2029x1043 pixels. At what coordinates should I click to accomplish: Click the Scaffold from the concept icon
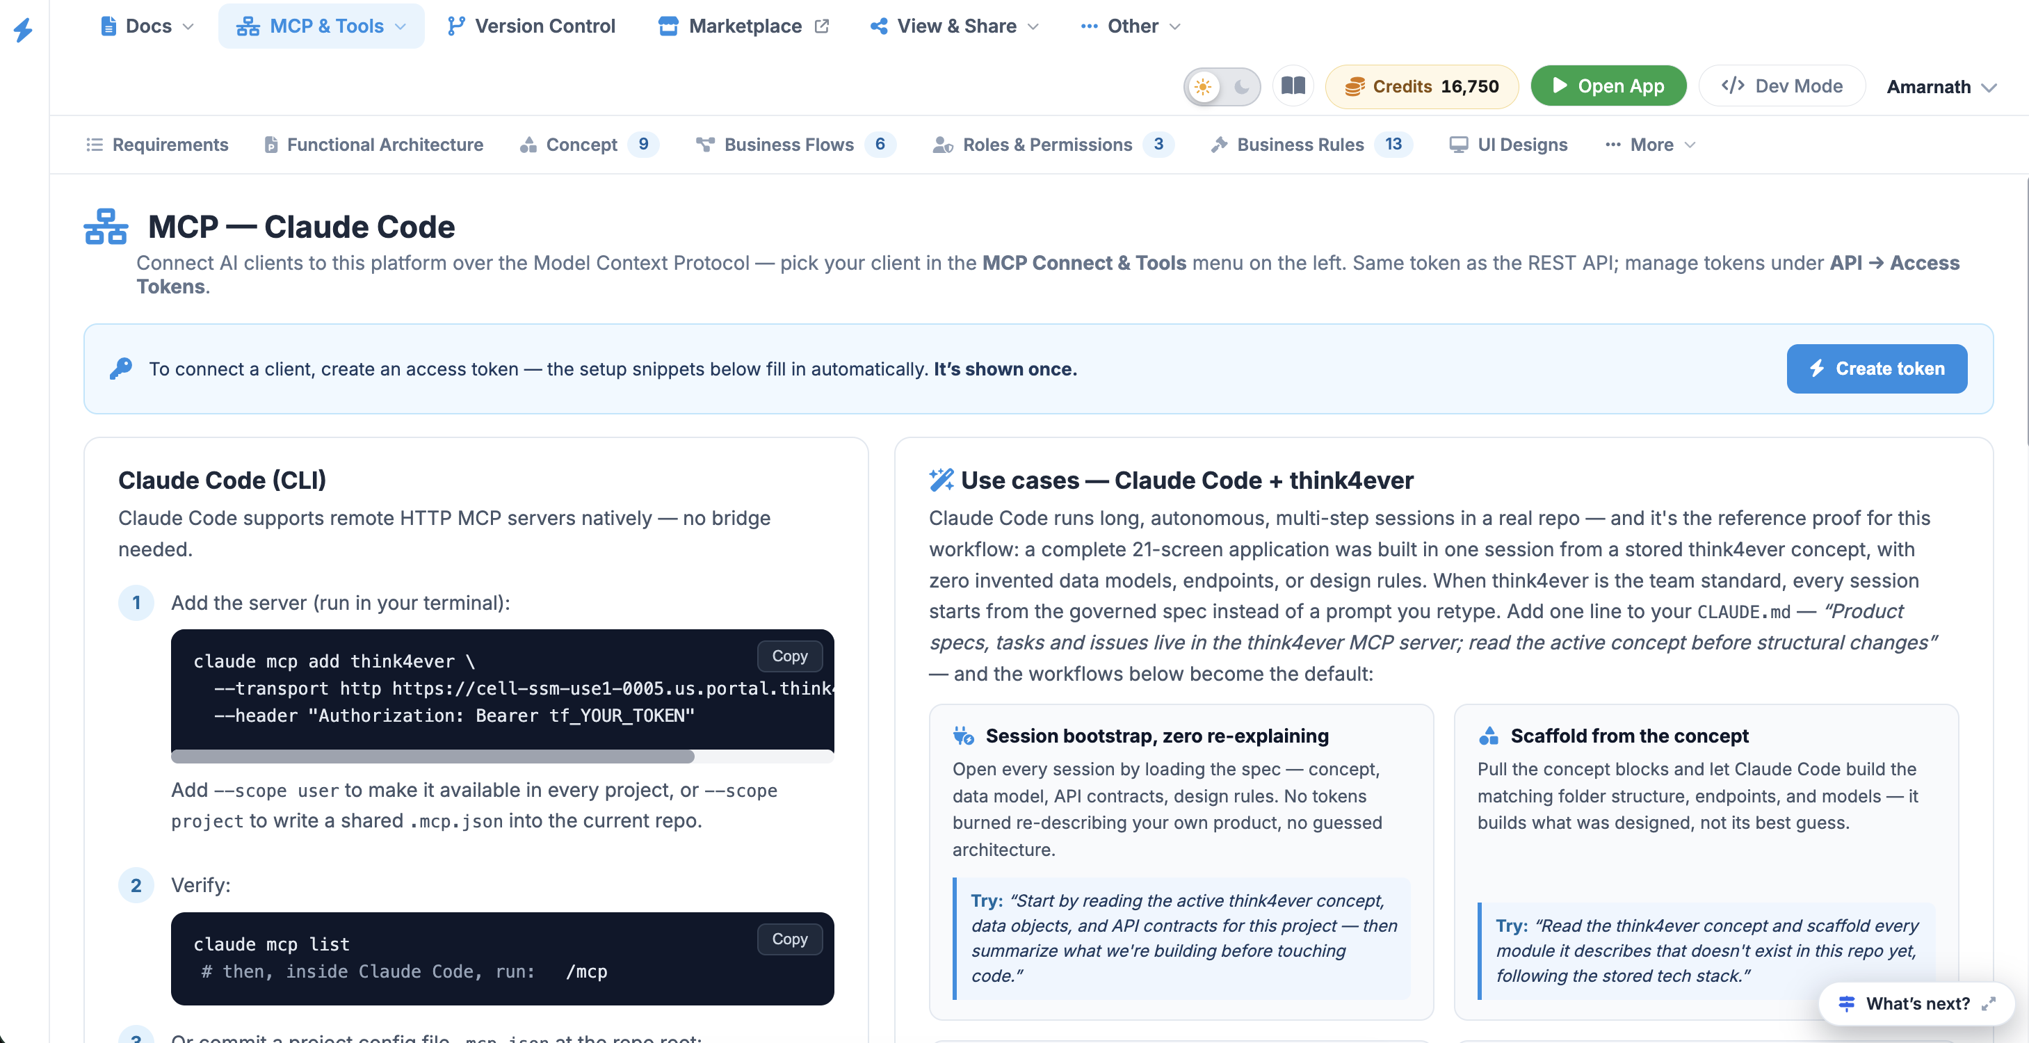(x=1488, y=736)
